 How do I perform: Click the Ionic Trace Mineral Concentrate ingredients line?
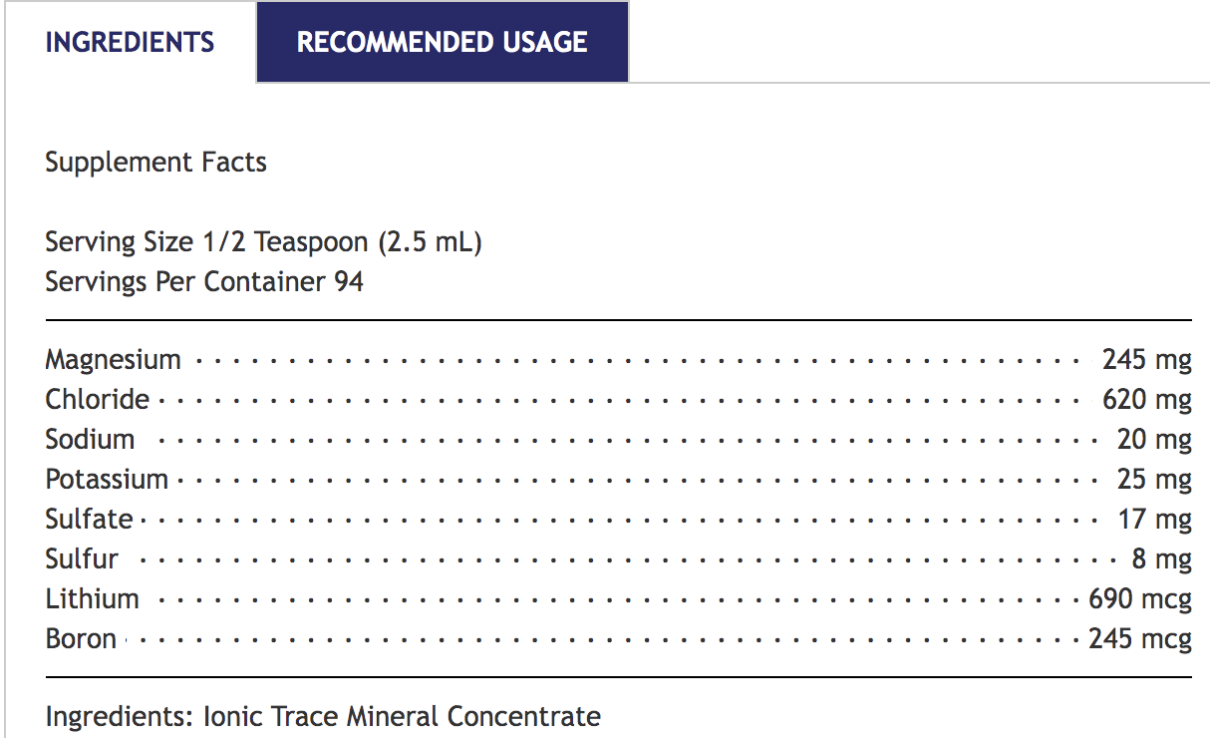pyautogui.click(x=323, y=716)
